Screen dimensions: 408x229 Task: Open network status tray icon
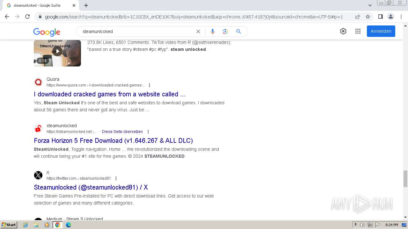pos(370,225)
